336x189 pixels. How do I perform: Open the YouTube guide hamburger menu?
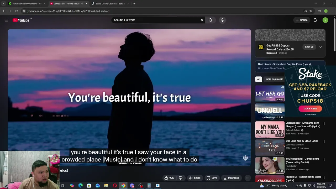pyautogui.click(x=6, y=20)
